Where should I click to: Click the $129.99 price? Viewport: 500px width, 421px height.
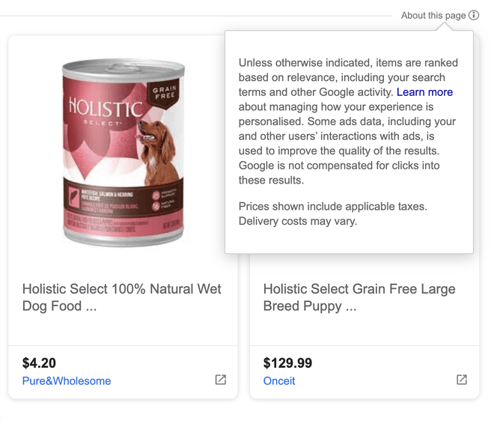pos(287,363)
